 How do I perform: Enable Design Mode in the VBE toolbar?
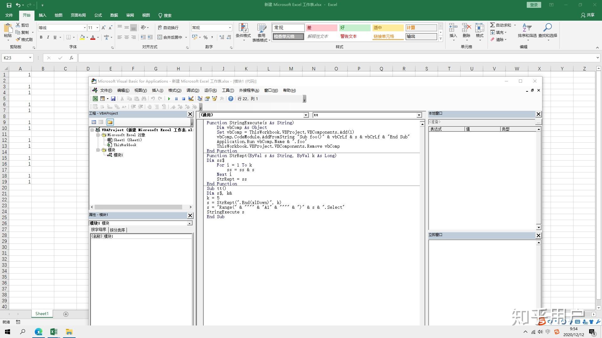191,99
